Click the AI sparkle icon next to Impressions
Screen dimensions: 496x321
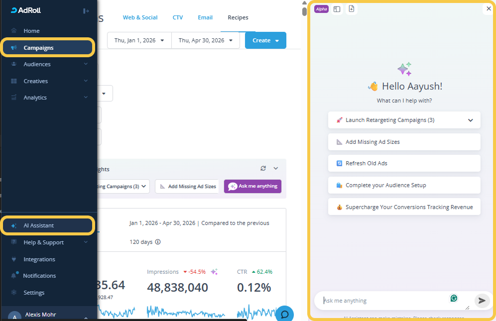pyautogui.click(x=214, y=272)
